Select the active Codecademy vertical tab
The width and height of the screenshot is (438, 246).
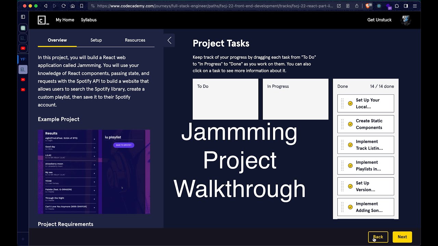click(x=23, y=69)
